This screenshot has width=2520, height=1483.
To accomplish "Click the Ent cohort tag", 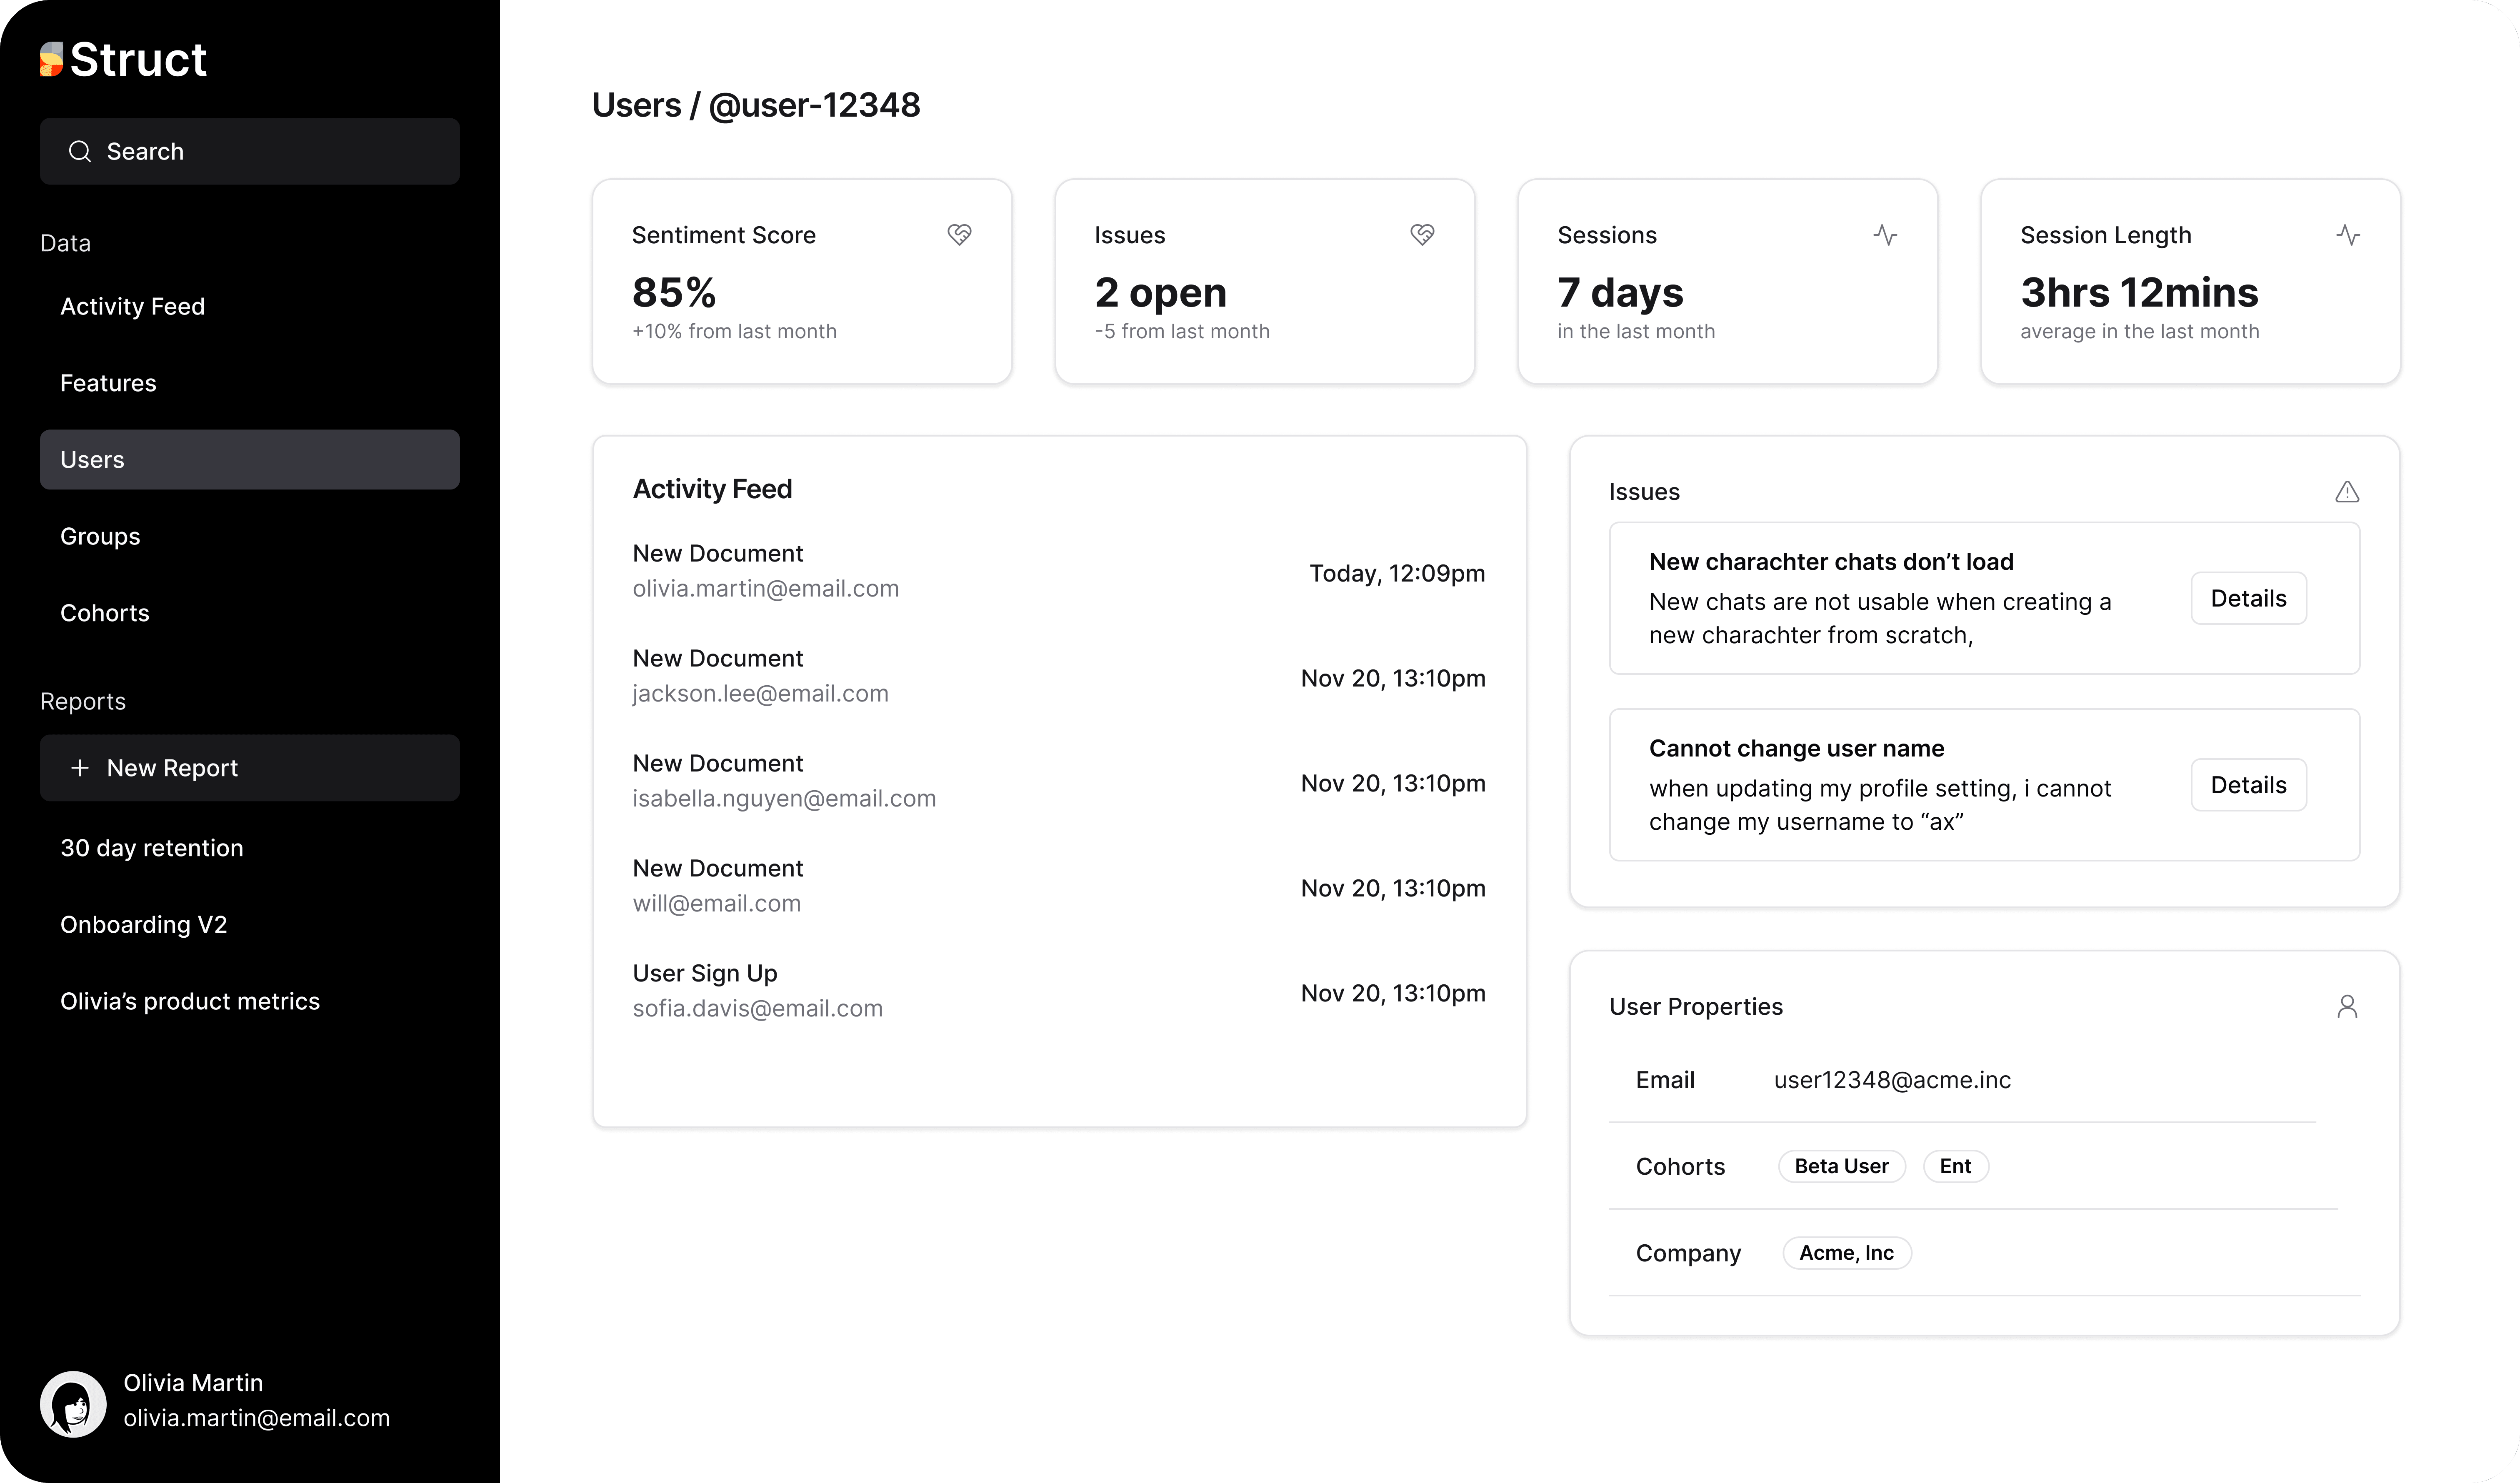I will pos(1955,1166).
